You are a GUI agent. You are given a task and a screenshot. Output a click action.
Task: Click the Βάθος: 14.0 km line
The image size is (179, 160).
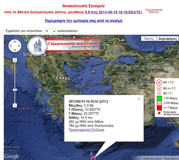coord(81,117)
